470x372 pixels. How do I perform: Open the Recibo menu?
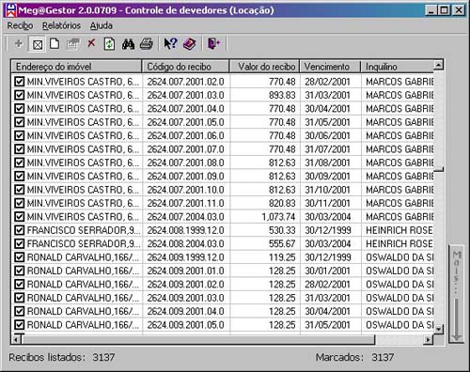pyautogui.click(x=20, y=25)
